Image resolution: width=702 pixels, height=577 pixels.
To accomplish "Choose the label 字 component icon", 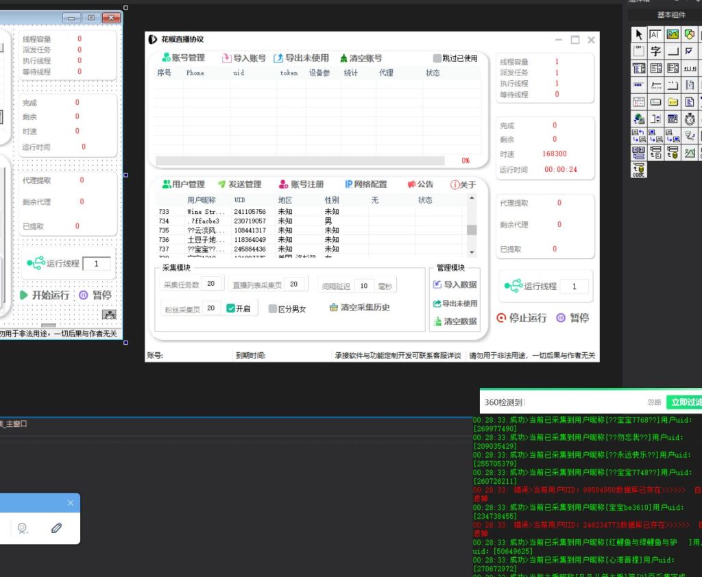I will (655, 51).
